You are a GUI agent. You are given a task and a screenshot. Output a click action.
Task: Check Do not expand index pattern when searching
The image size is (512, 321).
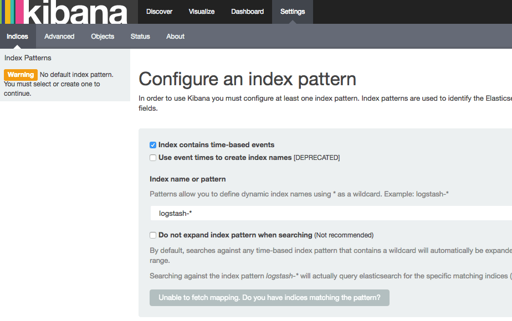point(153,235)
